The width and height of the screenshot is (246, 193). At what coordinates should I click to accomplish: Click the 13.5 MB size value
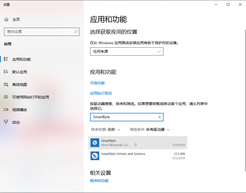pyautogui.click(x=180, y=154)
